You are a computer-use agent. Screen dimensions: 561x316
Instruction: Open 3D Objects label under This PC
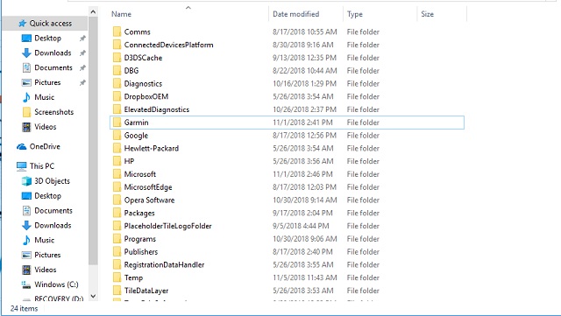(53, 181)
